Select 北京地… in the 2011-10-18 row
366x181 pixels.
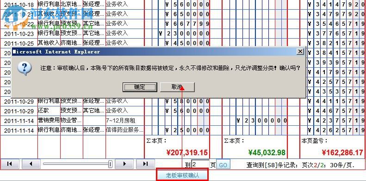[72, 4]
